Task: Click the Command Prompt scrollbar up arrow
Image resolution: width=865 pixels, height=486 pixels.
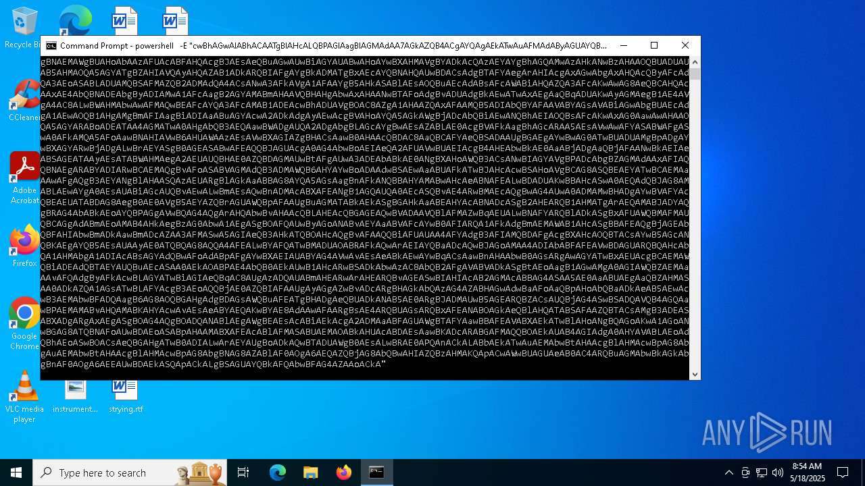Action: point(695,61)
